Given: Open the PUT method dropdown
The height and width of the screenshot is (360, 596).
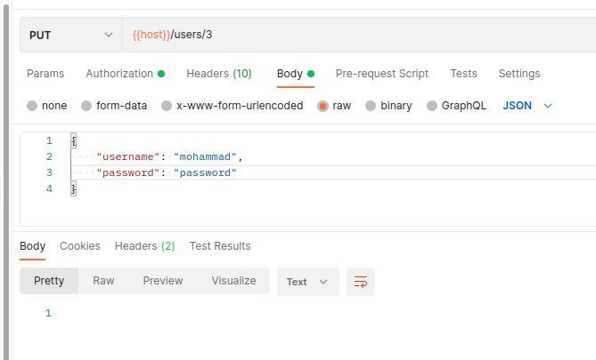Looking at the screenshot, I should coord(70,36).
